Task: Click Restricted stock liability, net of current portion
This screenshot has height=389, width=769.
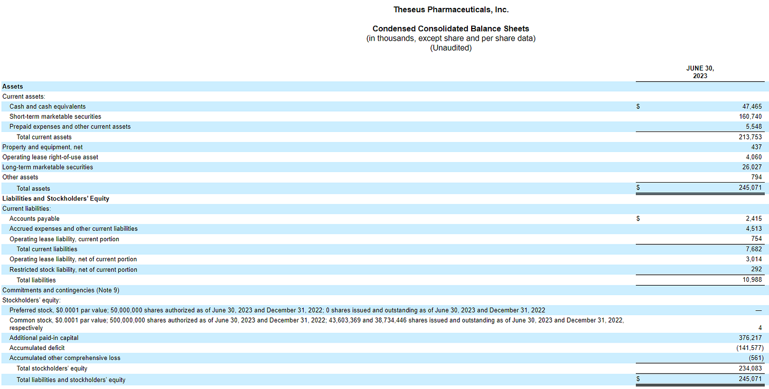Action: click(x=73, y=270)
